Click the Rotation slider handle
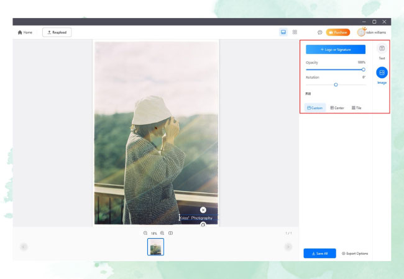 tap(336, 84)
